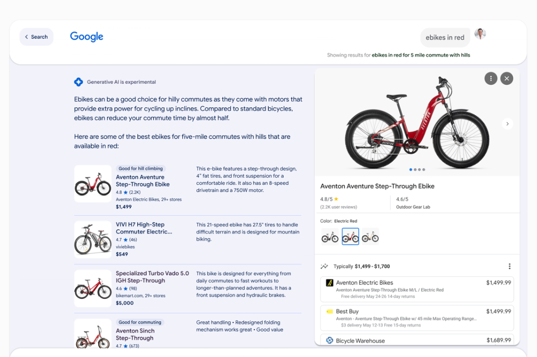537x357 pixels.
Task: Go back using the Search button
Action: pos(36,37)
